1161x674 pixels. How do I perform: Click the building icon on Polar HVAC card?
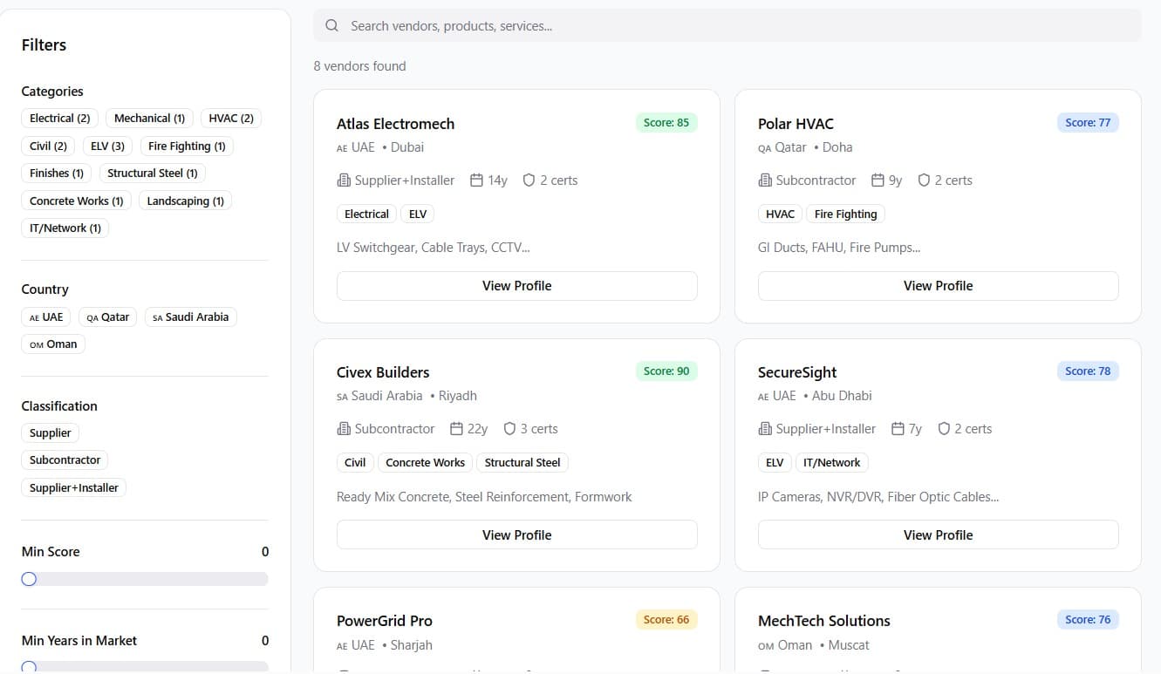765,180
